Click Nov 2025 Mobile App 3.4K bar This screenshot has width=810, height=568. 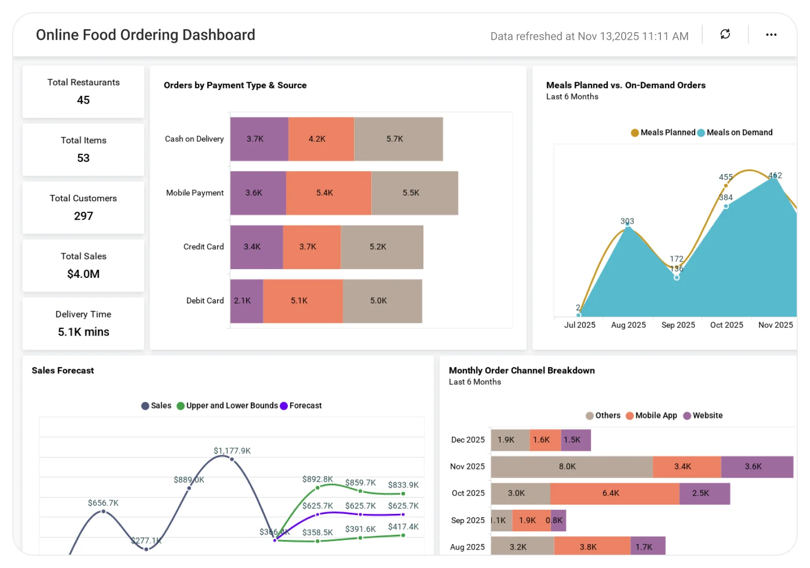[687, 467]
